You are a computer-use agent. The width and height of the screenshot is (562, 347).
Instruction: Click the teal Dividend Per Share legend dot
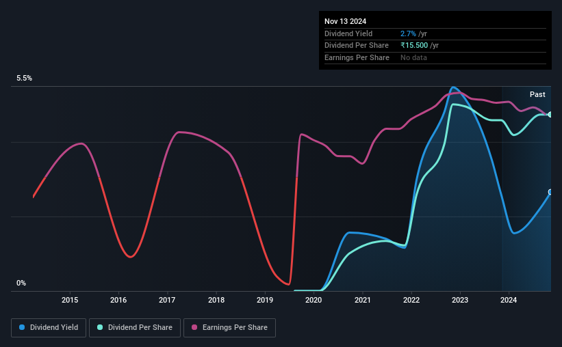pyautogui.click(x=100, y=327)
